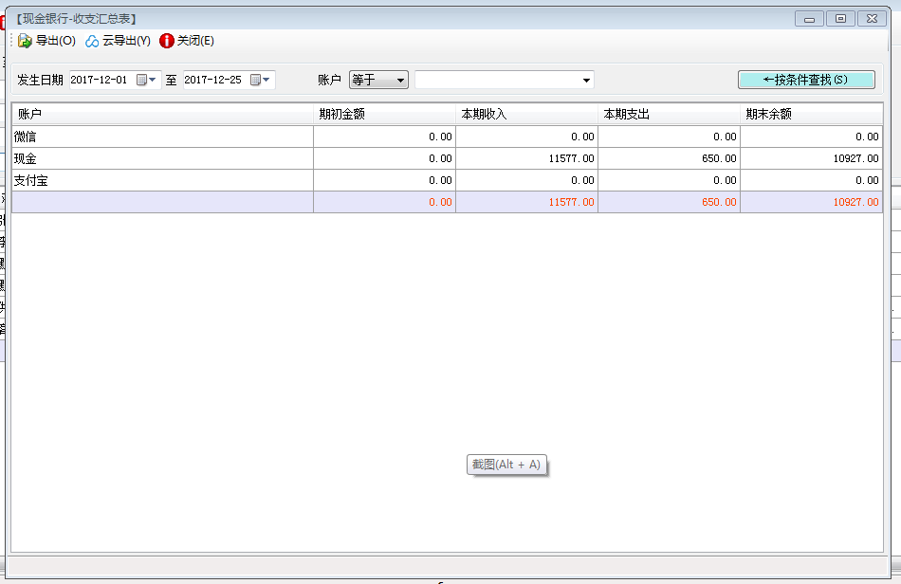
Task: Click the 按条件查找(S) search button
Action: pyautogui.click(x=806, y=80)
